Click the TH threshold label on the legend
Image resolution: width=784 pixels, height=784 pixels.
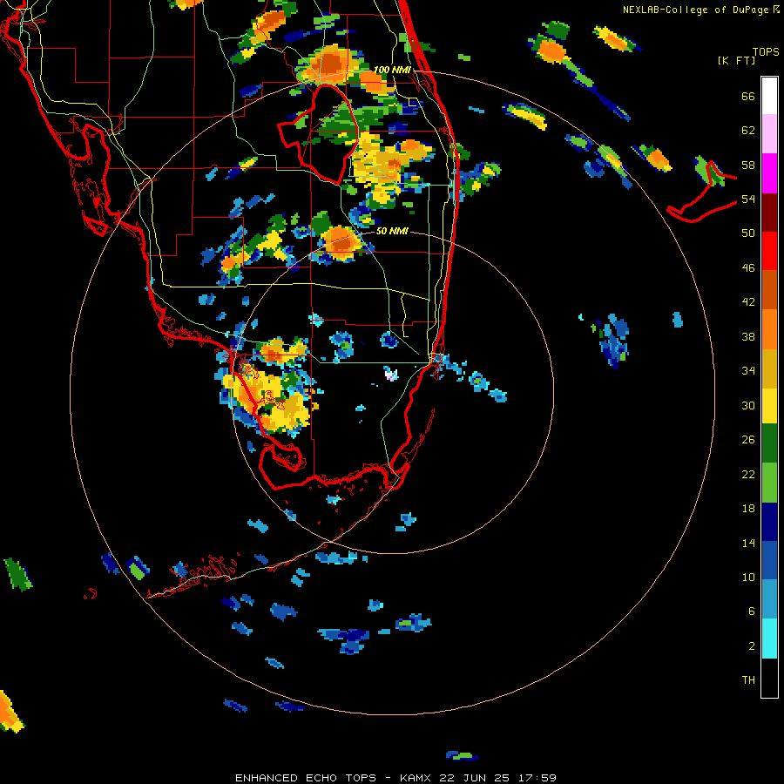(748, 680)
